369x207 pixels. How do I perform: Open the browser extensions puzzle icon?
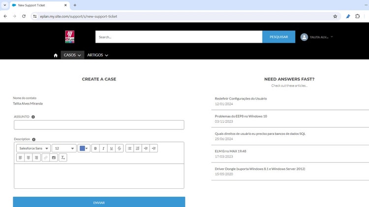358,16
